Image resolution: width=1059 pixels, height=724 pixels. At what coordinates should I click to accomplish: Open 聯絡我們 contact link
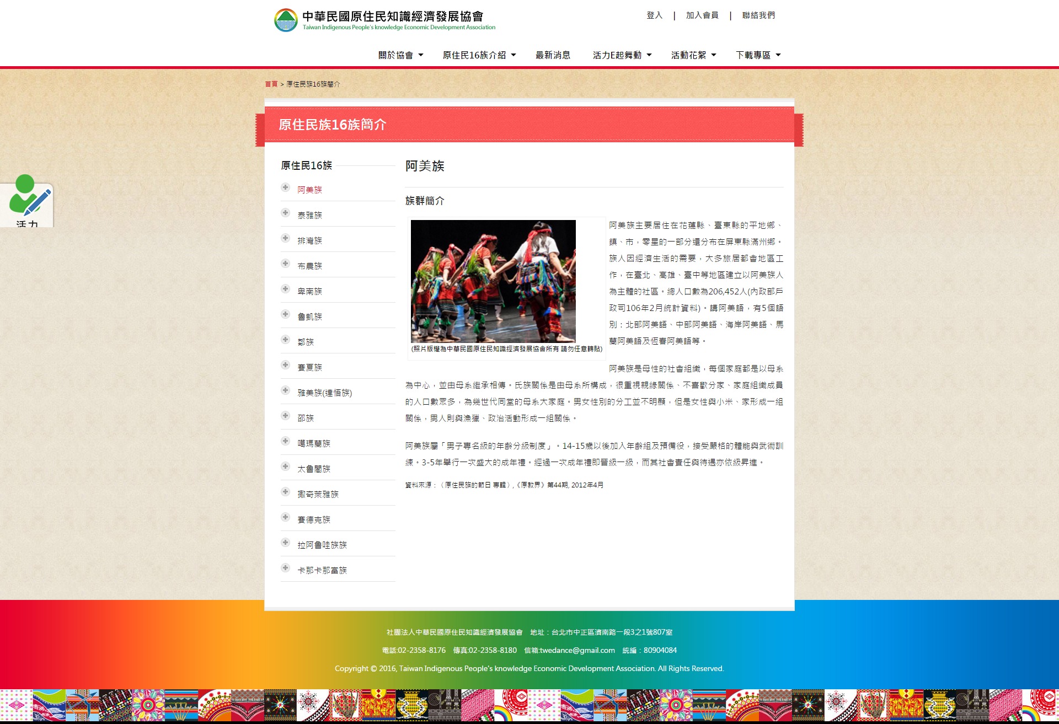click(x=758, y=15)
